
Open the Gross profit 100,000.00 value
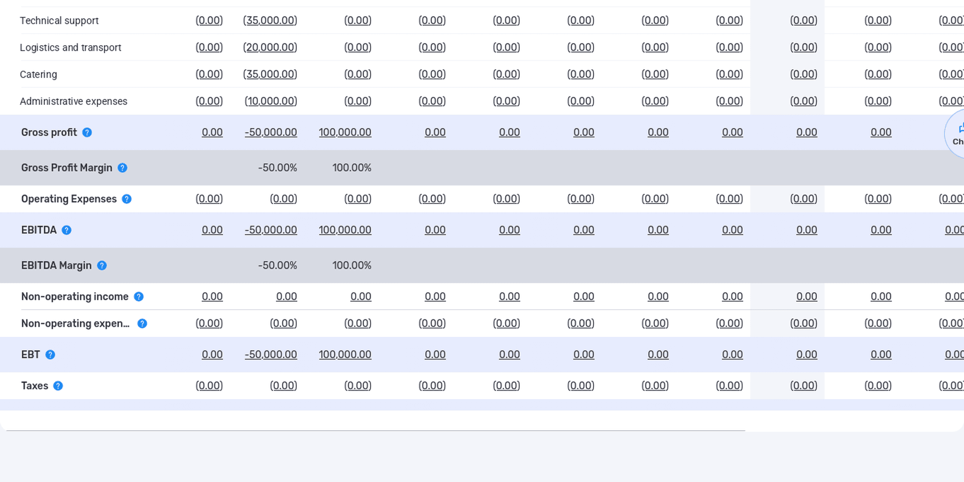pyautogui.click(x=345, y=133)
